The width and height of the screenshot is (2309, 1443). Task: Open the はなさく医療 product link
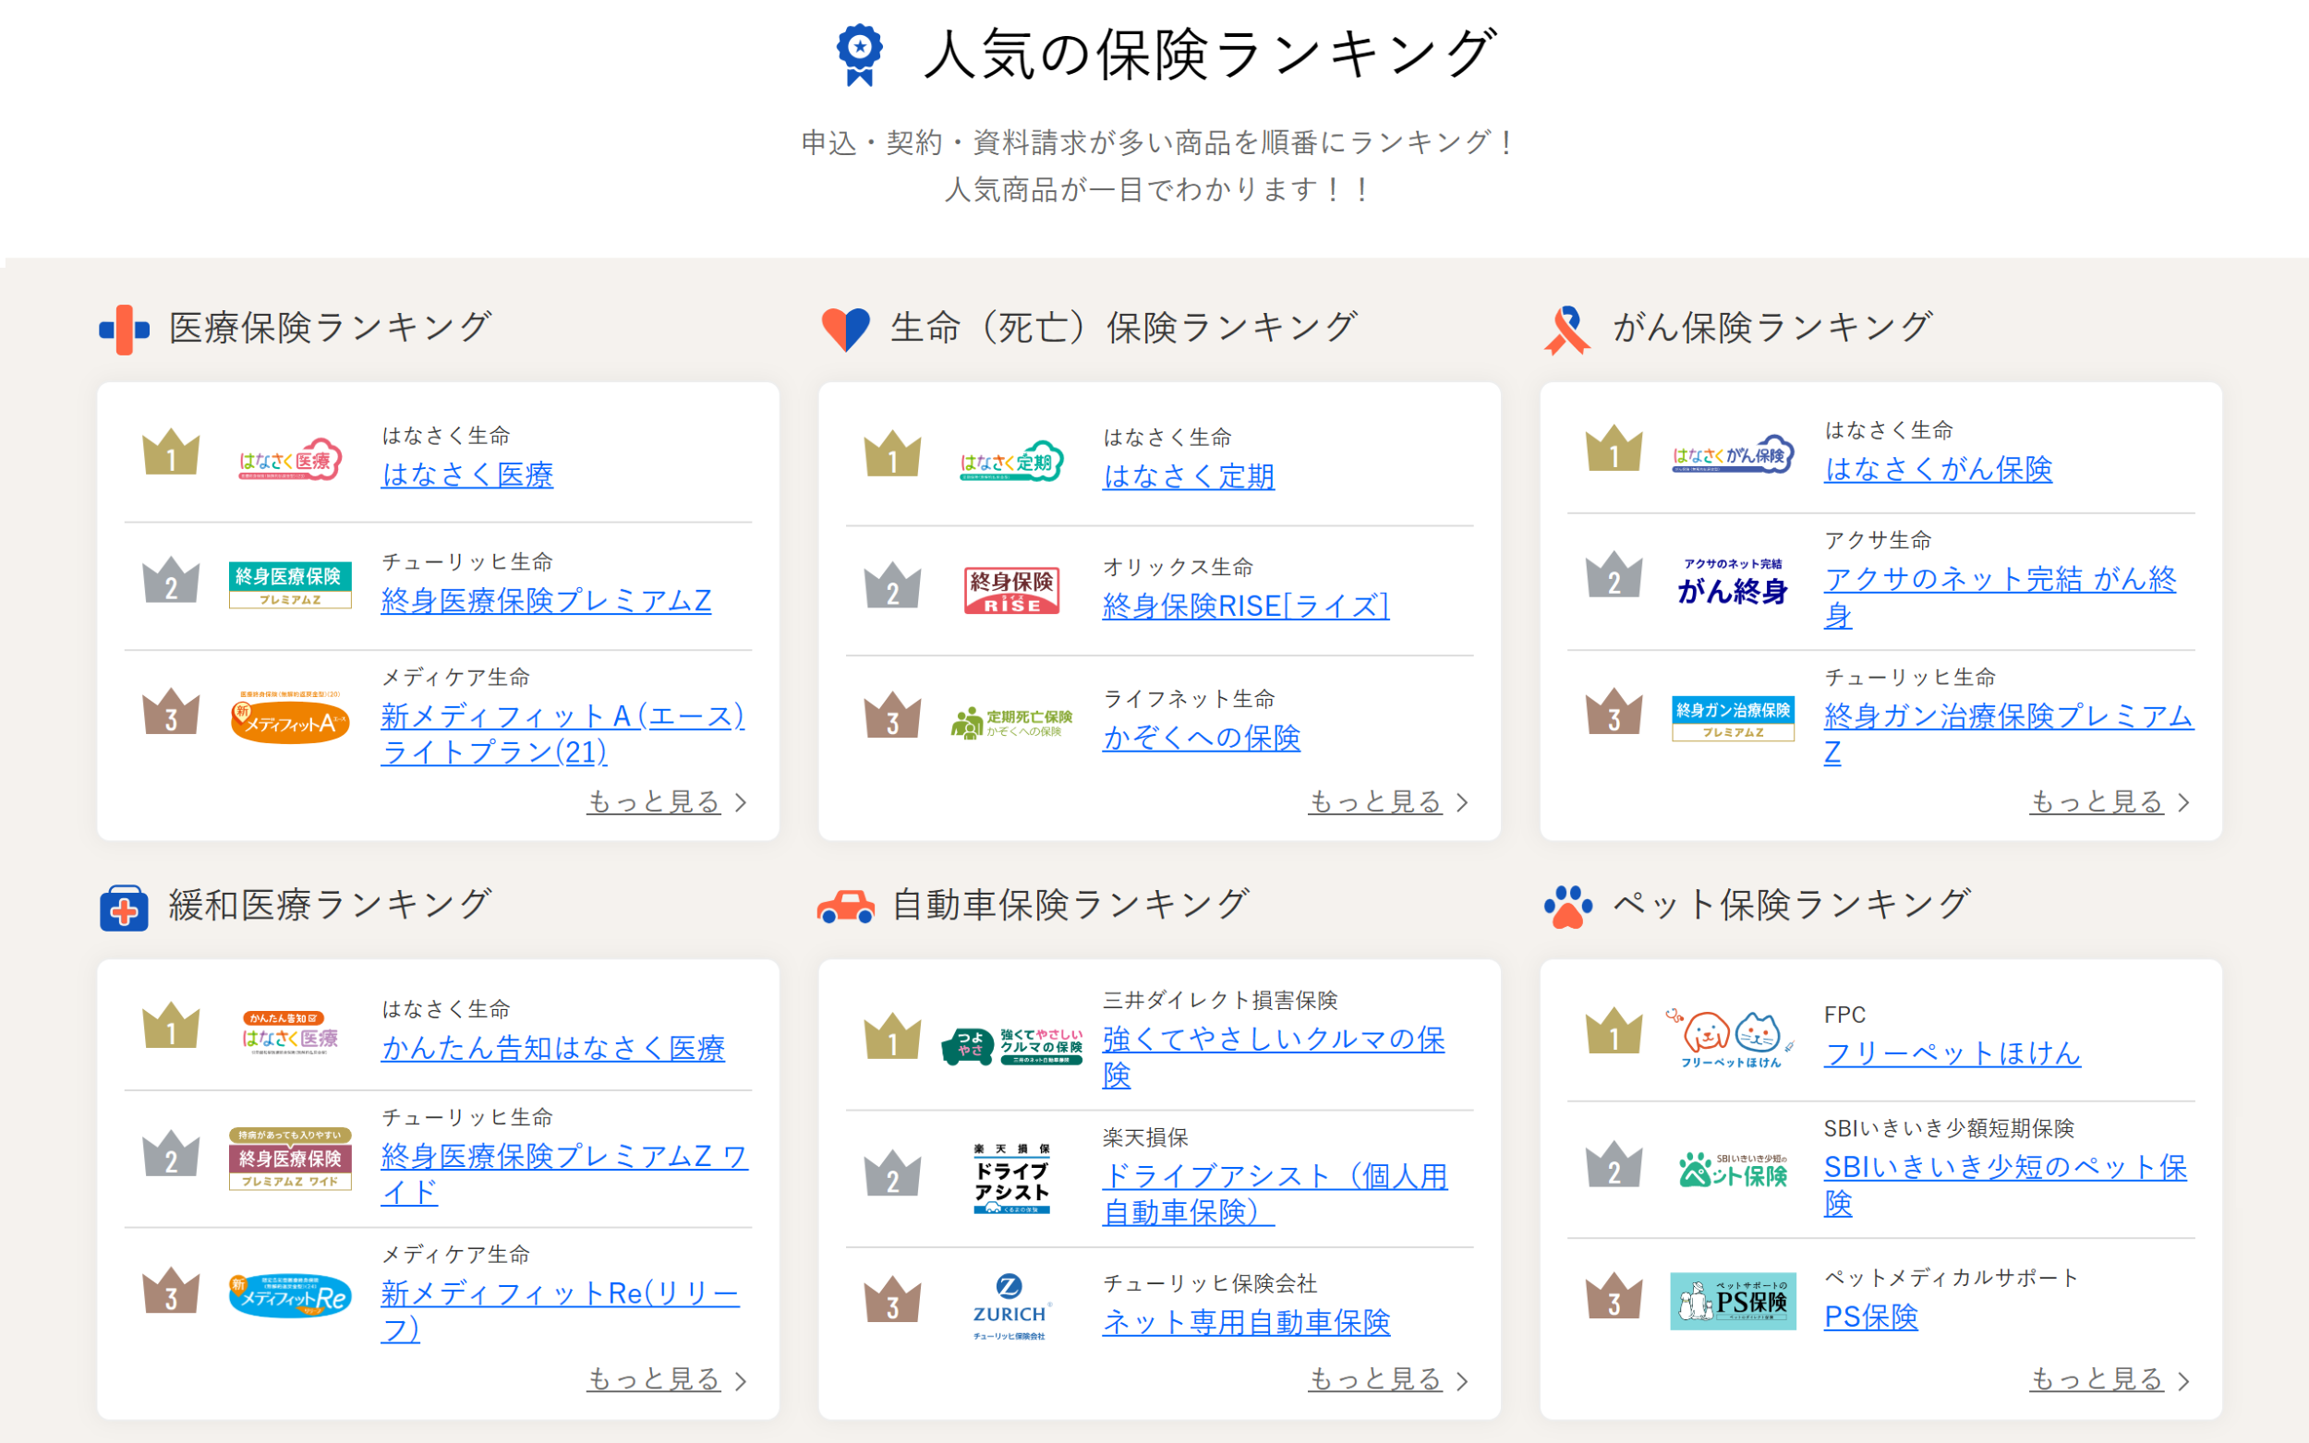[466, 475]
